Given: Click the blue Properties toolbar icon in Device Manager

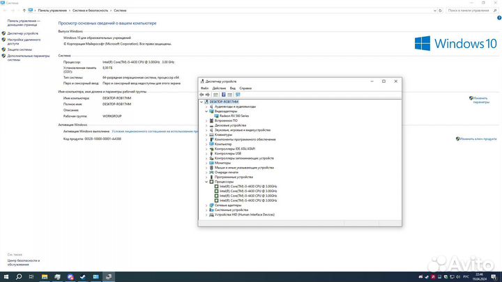Looking at the screenshot, I should (x=224, y=95).
